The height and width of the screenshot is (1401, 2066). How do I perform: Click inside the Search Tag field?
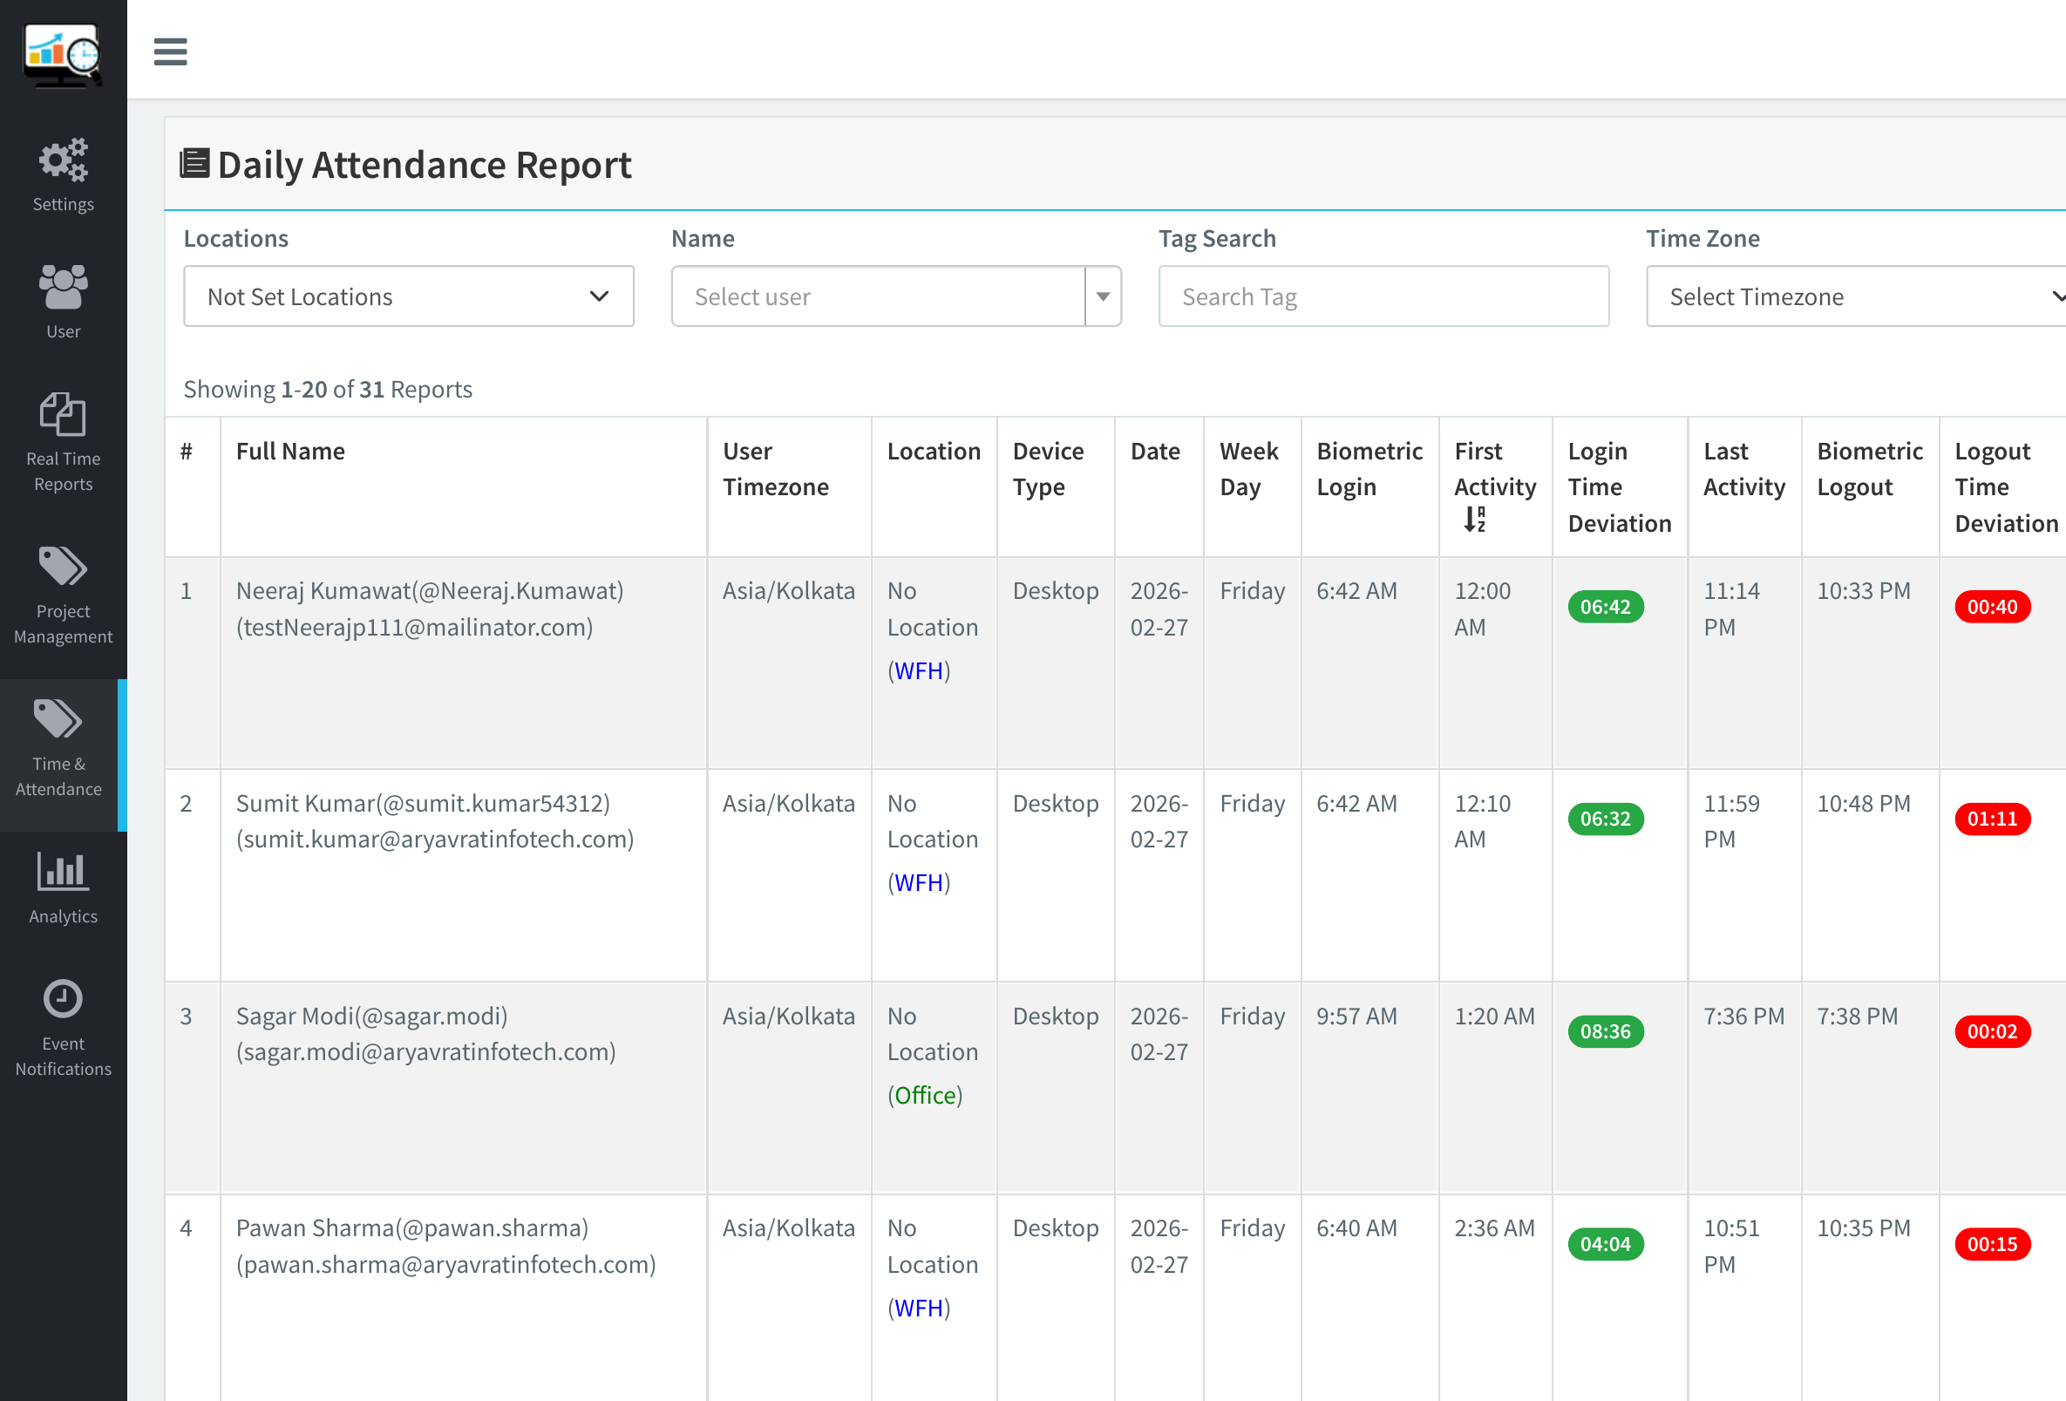click(x=1383, y=296)
